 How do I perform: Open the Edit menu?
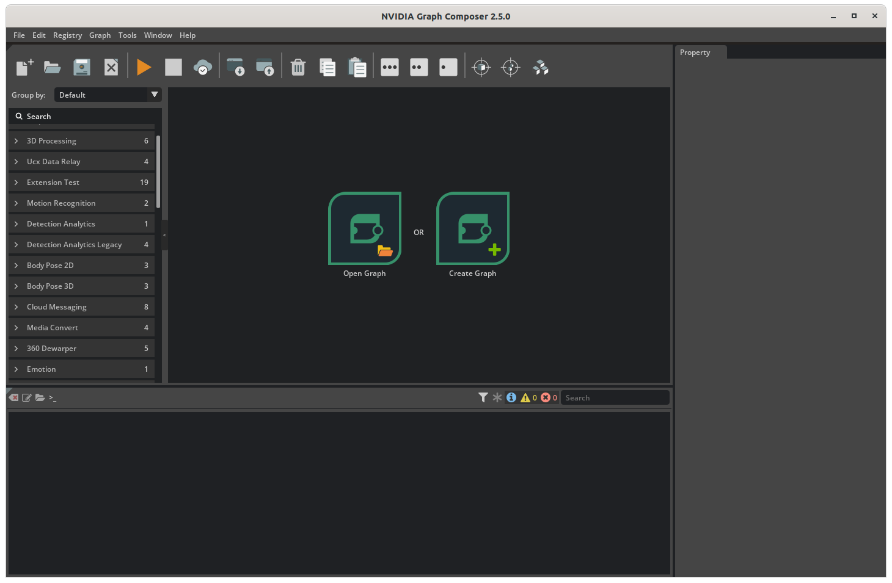point(39,35)
